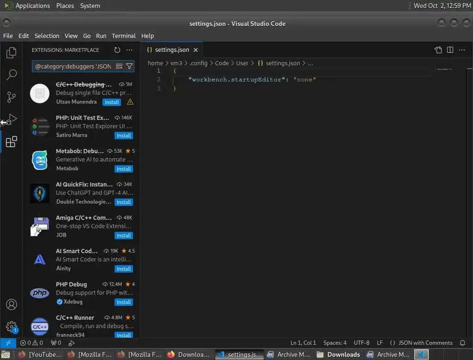Click the 'Code' breadcrumb segment

[222, 63]
